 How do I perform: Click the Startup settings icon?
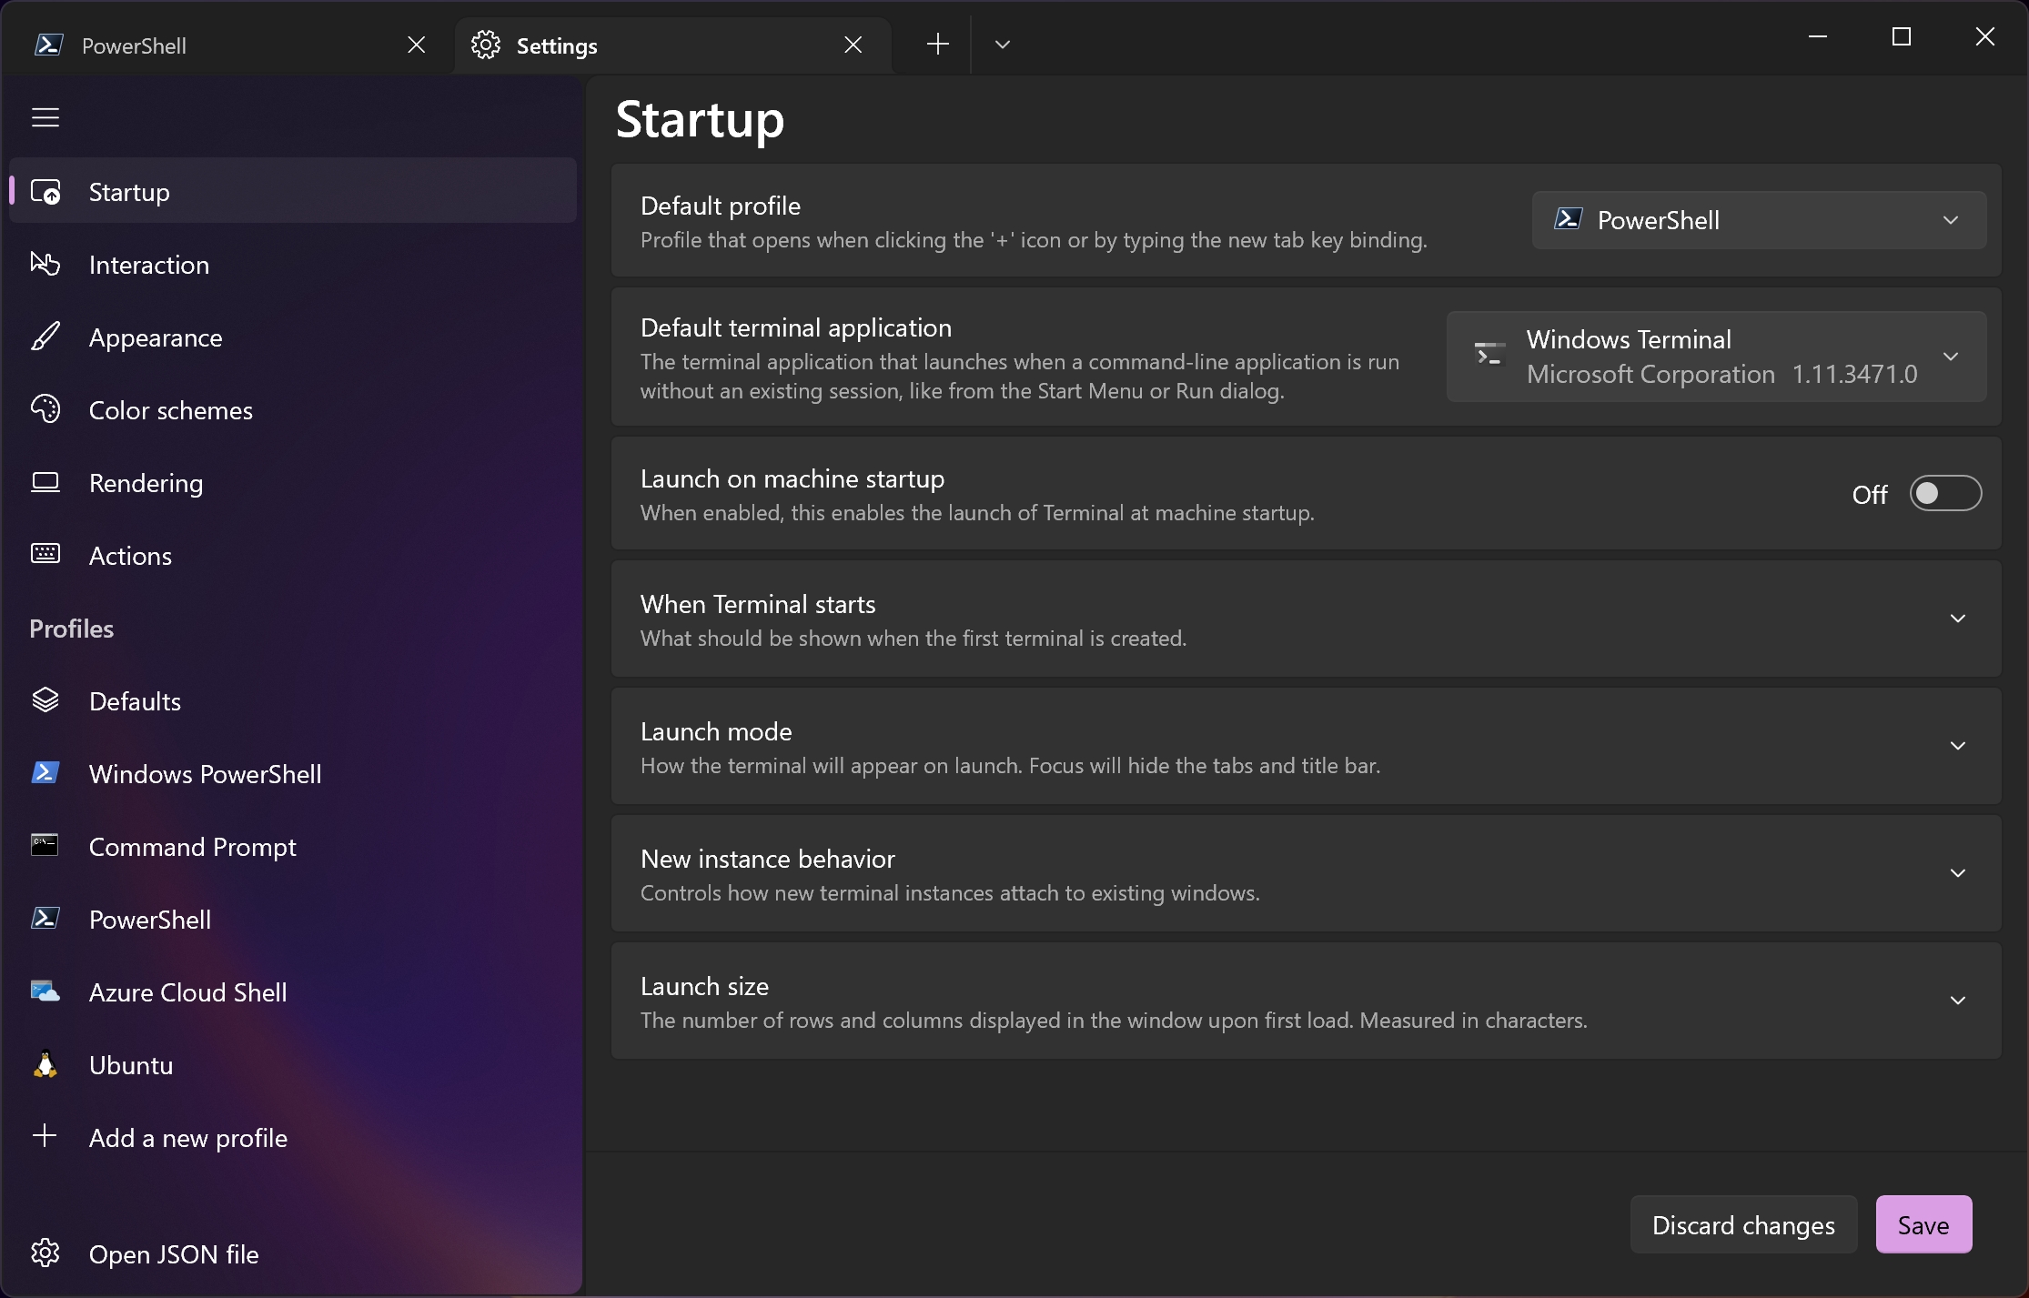pyautogui.click(x=45, y=191)
